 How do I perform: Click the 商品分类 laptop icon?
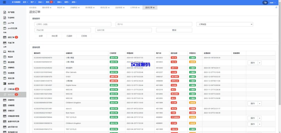click(x=5, y=52)
